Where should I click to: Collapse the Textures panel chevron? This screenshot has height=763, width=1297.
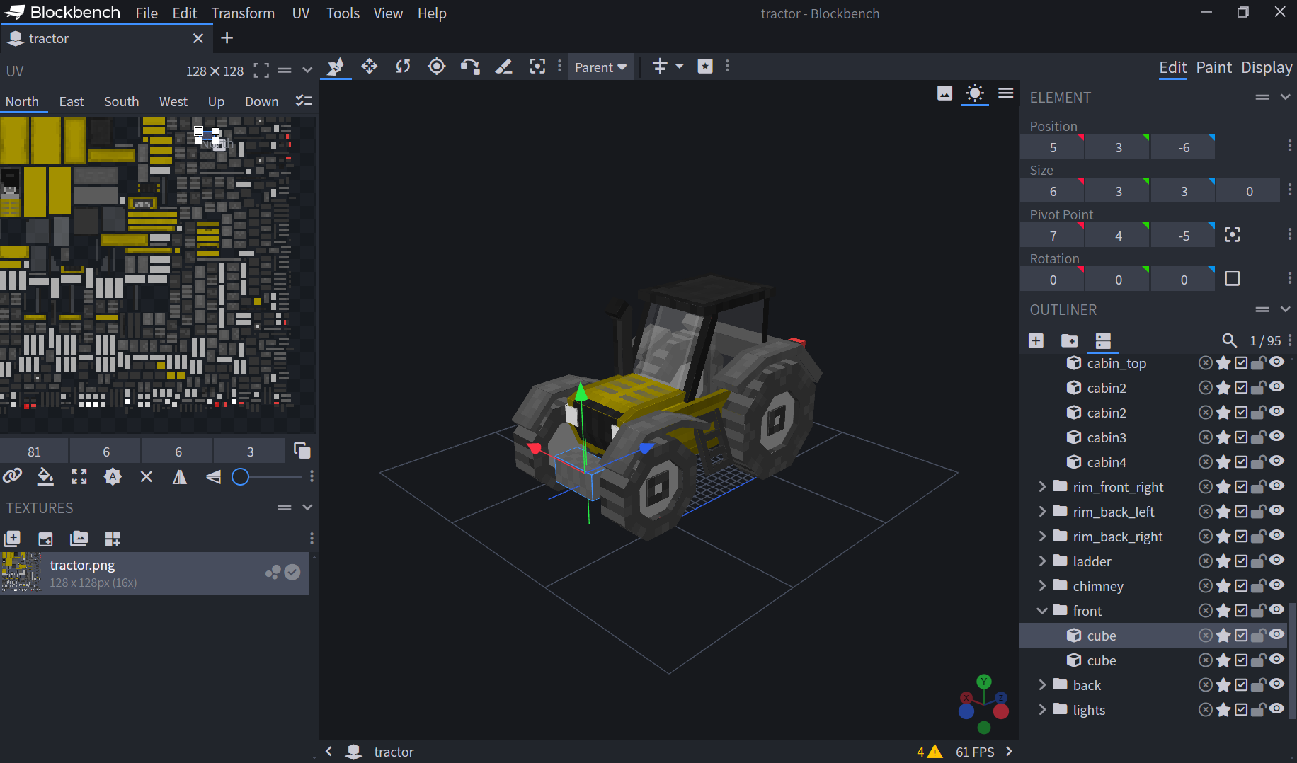tap(307, 507)
